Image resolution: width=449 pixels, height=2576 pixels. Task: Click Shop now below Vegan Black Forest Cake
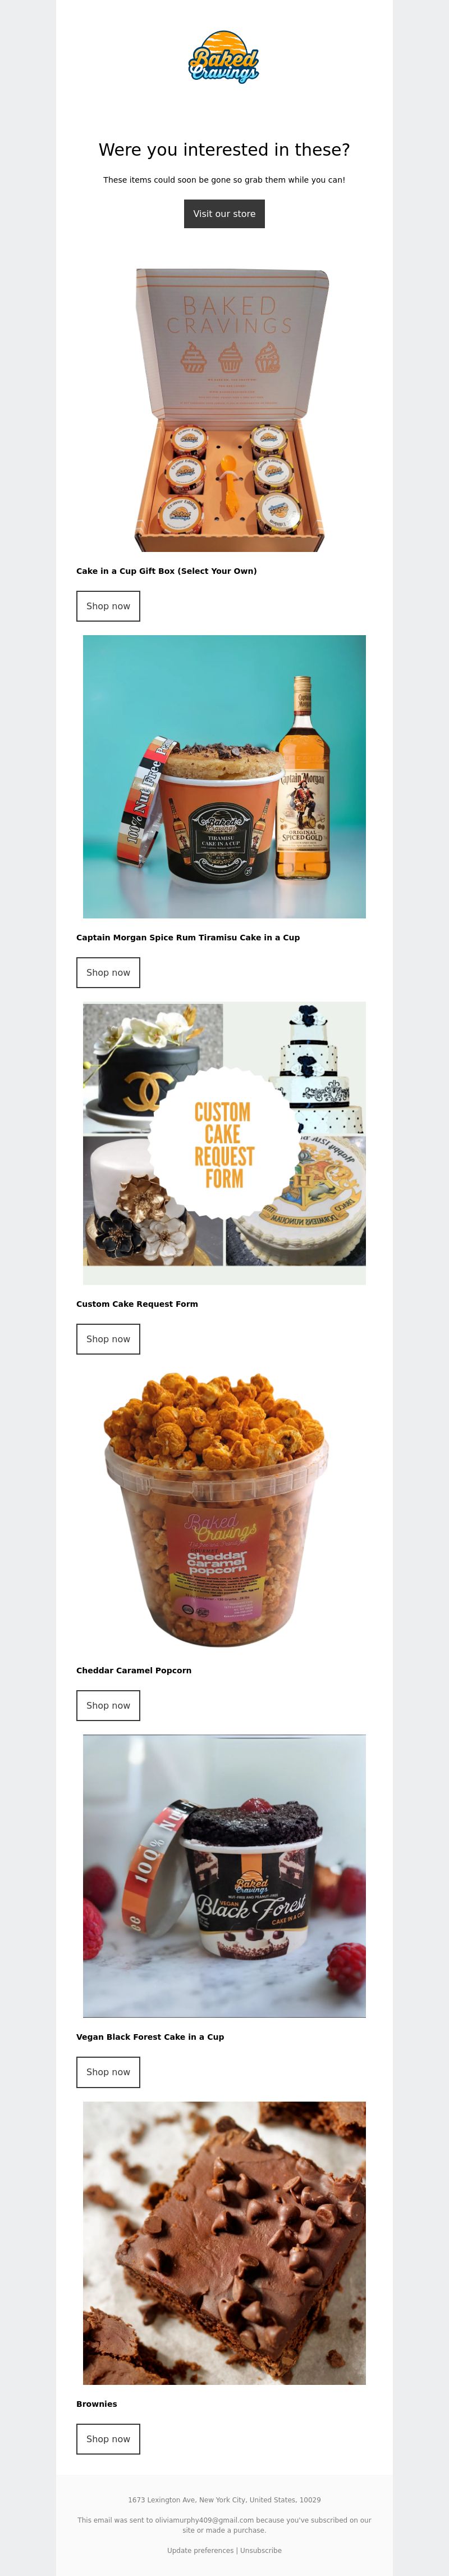tap(109, 2072)
